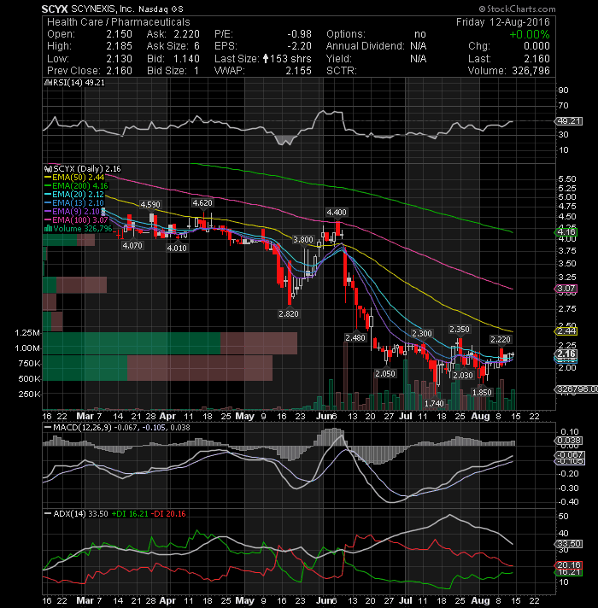The height and width of the screenshot is (608, 598).
Task: Click the green 4.16 EMA tag on the price axis
Action: [566, 232]
